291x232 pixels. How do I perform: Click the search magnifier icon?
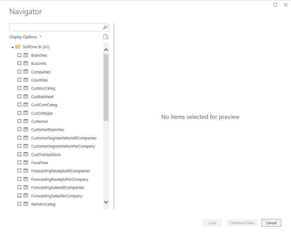[x=105, y=27]
